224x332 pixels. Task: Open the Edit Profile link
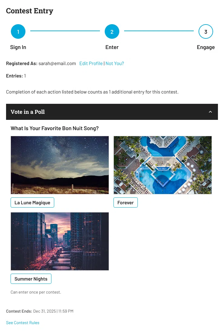tap(91, 64)
